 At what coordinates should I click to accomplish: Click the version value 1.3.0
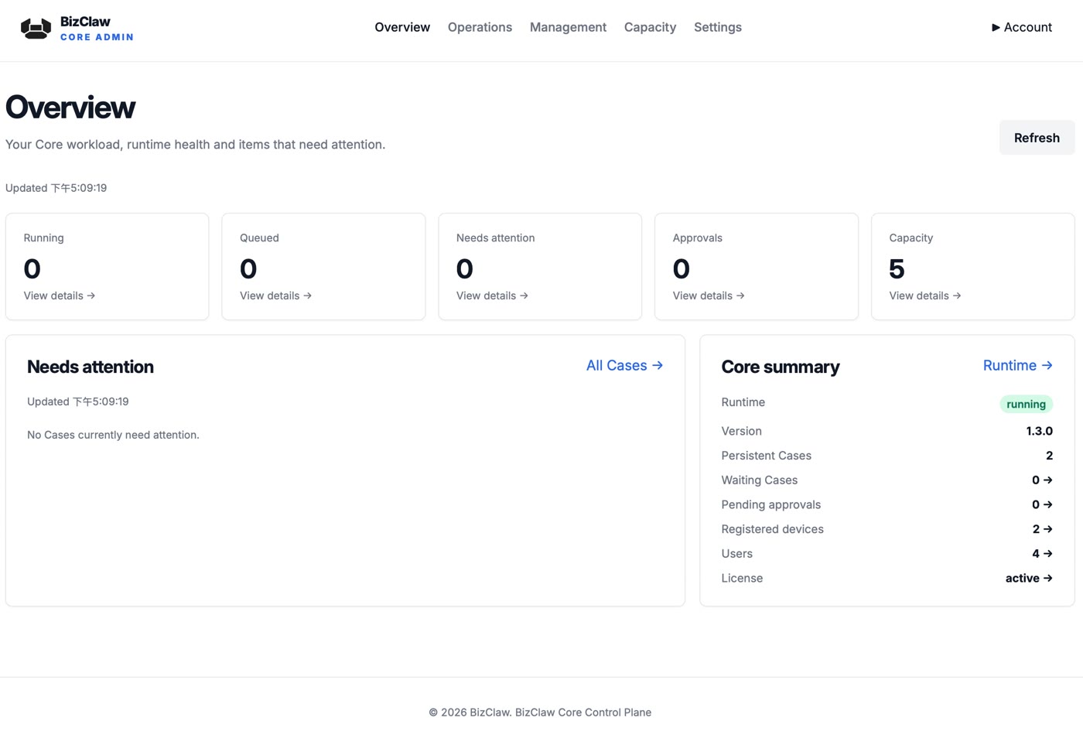coord(1039,431)
